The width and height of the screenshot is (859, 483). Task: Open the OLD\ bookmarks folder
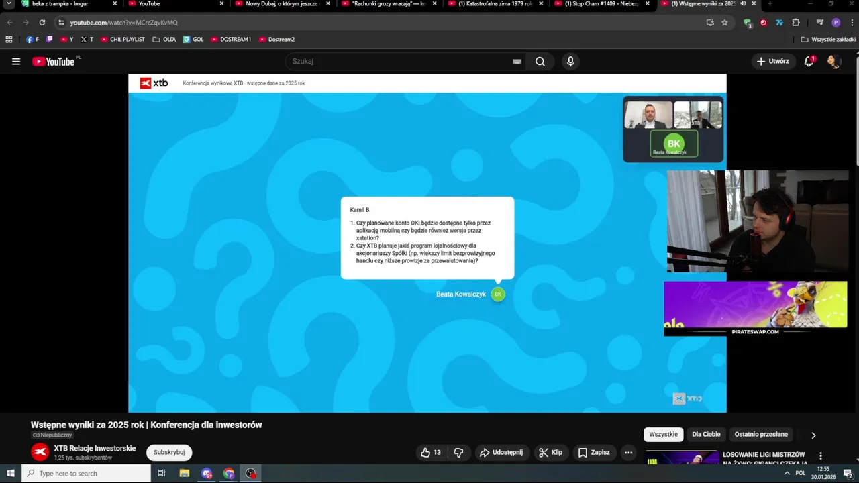pos(164,39)
